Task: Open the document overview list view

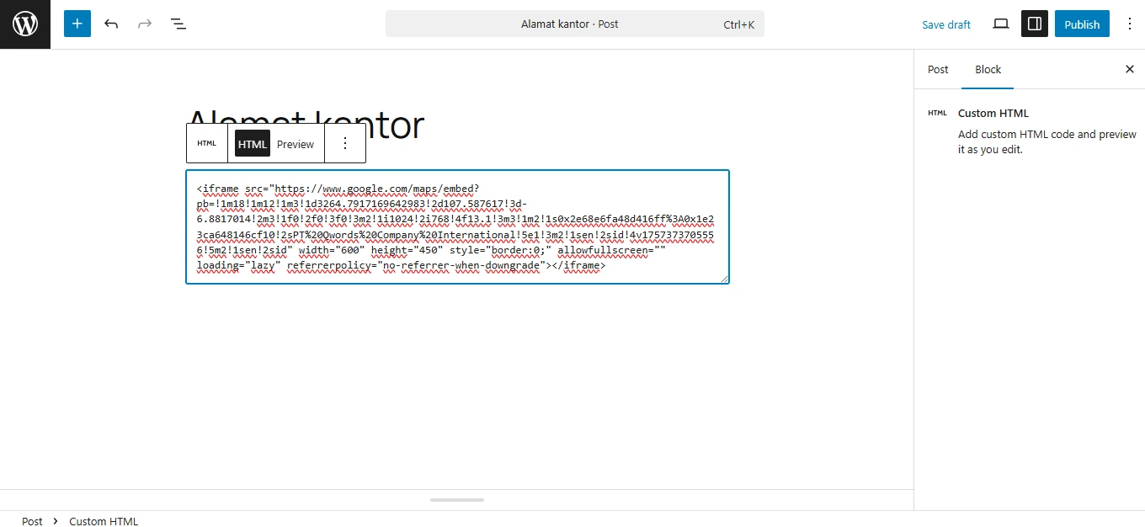Action: [x=178, y=24]
